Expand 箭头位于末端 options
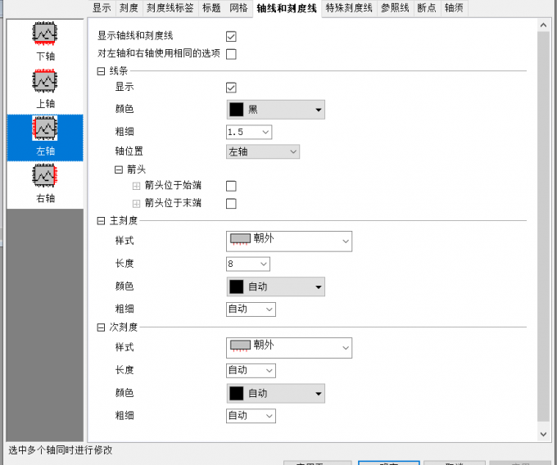Viewport: 557px width, 465px height. click(x=136, y=203)
